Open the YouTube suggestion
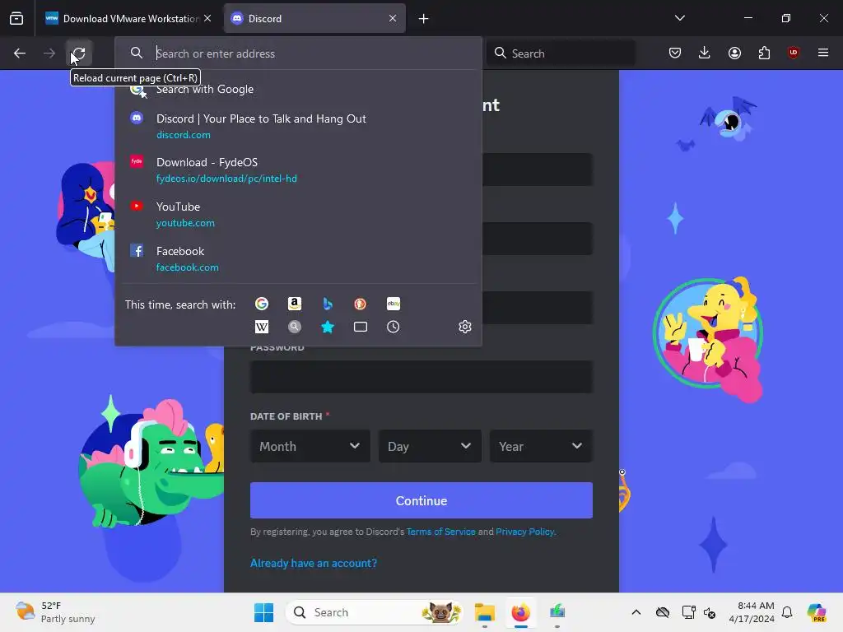The width and height of the screenshot is (843, 632). pyautogui.click(x=298, y=215)
